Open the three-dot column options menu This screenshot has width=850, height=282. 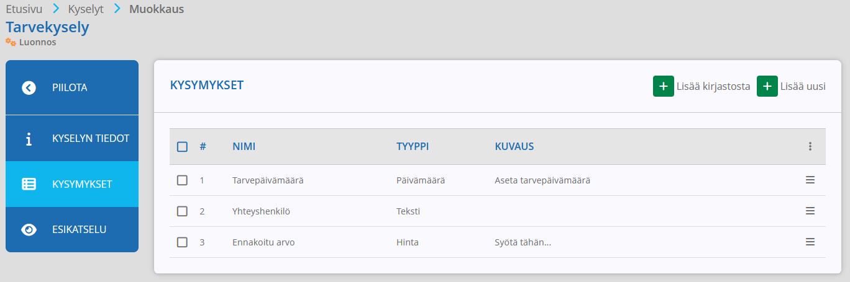(810, 147)
